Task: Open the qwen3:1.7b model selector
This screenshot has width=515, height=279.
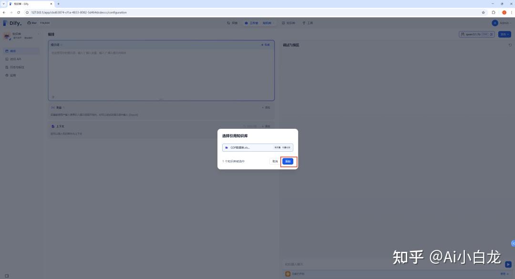Action: coord(476,34)
